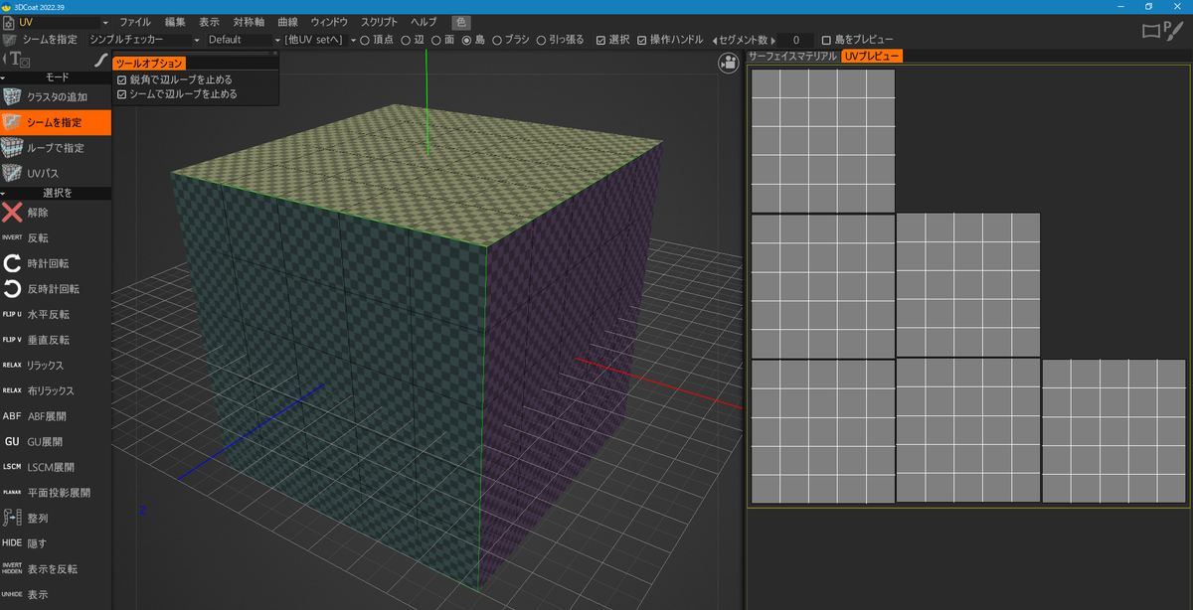Flip U with 水平反転

click(56, 314)
